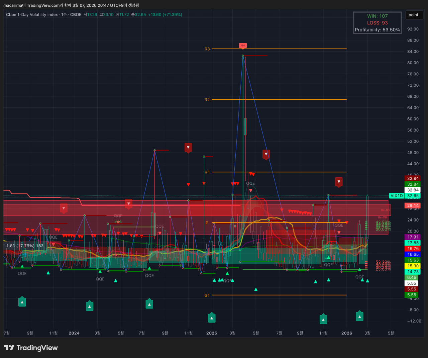Click the TradingView logo at bottom left
This screenshot has width=428, height=358.
tap(31, 348)
